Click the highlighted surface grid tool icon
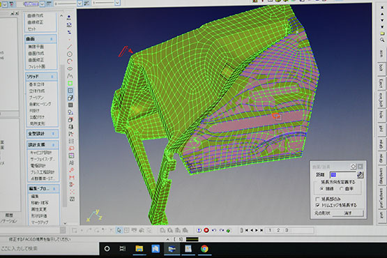Viewport: 387px width, 258px height. point(70,91)
